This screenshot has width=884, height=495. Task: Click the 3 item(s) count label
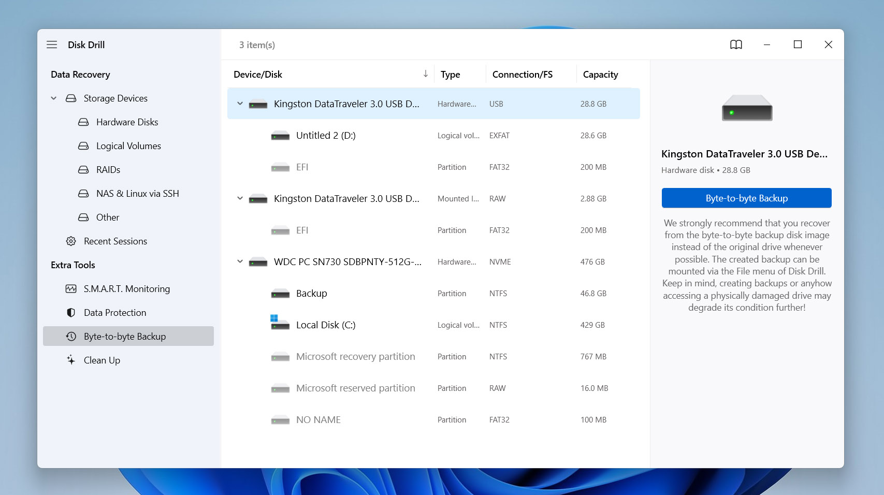pyautogui.click(x=257, y=45)
